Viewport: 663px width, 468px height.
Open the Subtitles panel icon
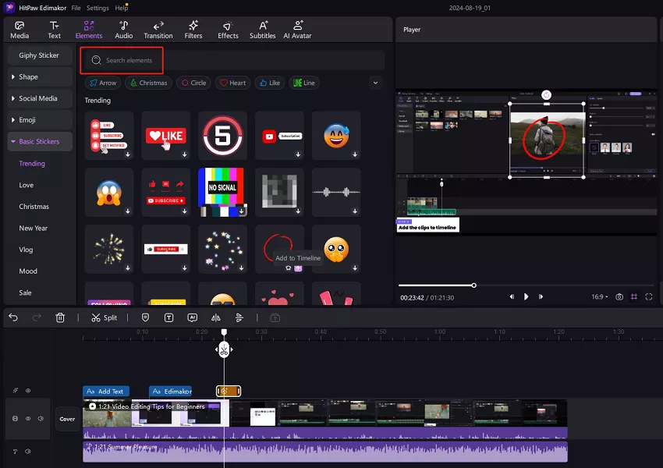click(x=262, y=30)
